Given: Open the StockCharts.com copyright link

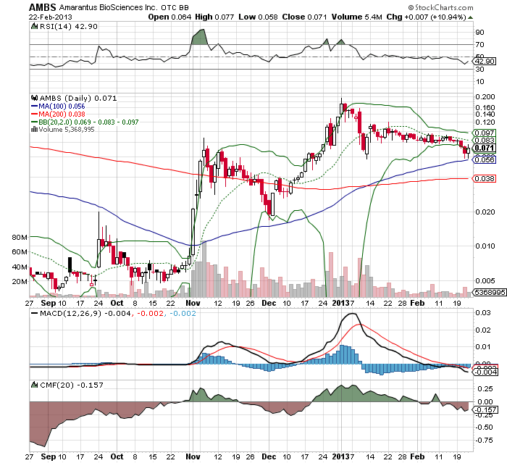Looking at the screenshot, I should [x=440, y=7].
